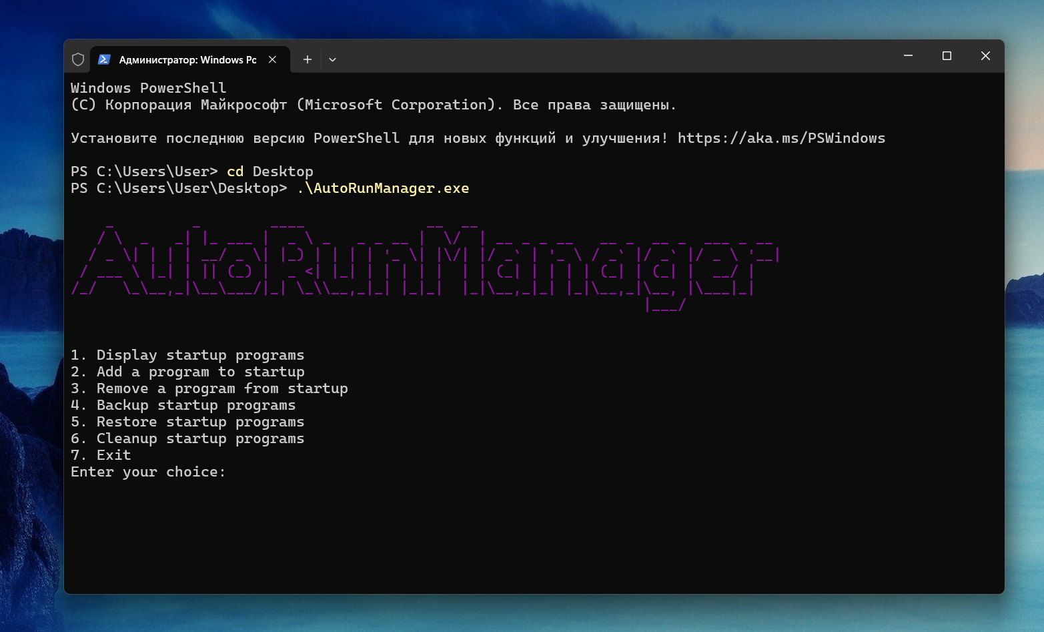Minimize the terminal window
The image size is (1044, 632).
click(908, 56)
